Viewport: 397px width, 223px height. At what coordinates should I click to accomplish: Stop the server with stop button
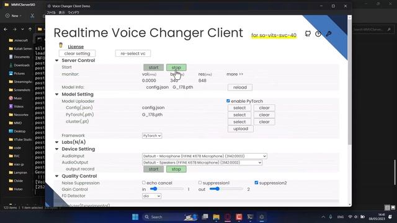click(x=176, y=68)
